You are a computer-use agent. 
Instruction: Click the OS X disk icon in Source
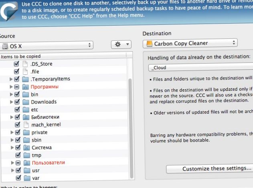coord(5,46)
